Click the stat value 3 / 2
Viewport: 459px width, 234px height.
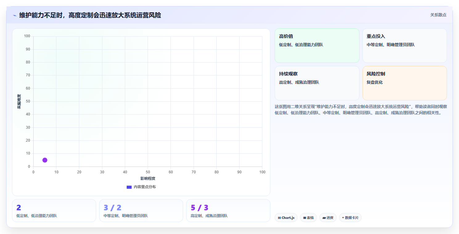tap(113, 208)
